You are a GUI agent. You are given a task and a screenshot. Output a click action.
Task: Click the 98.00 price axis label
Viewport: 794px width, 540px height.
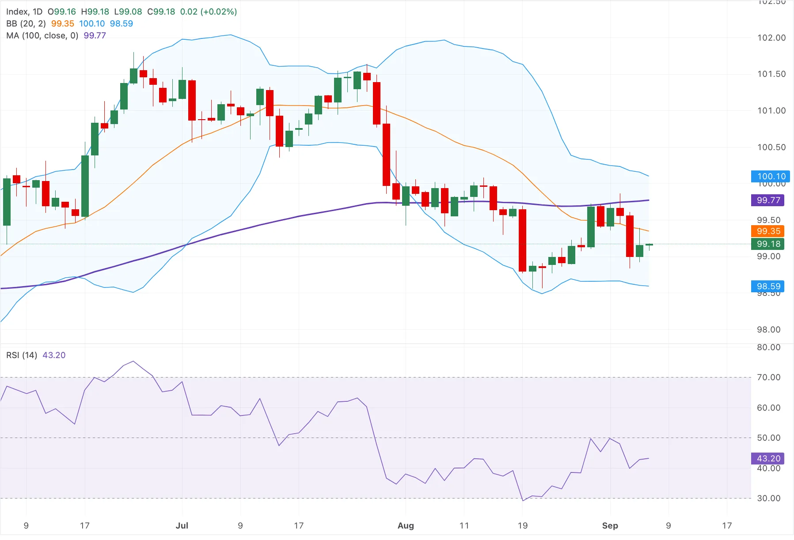(769, 330)
